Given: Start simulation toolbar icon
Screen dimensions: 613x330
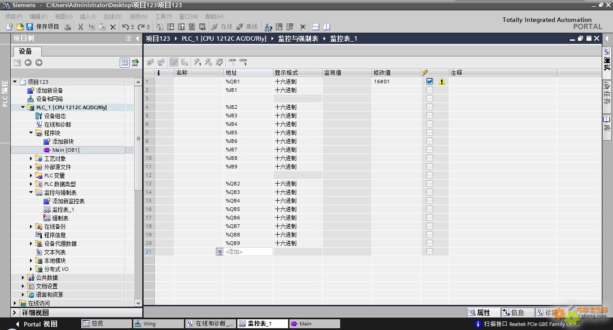Looking at the screenshot, I should 192,27.
